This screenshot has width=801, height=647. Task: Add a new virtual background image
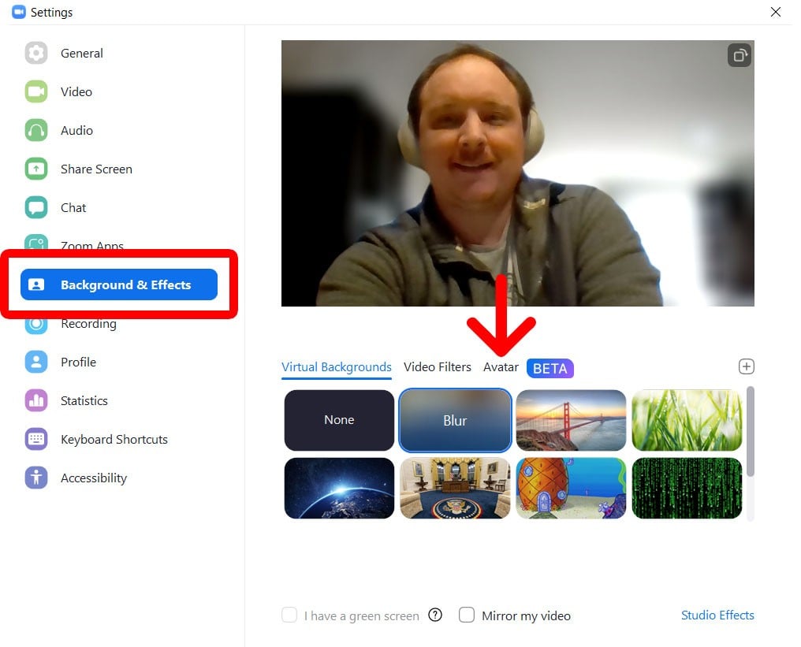pos(746,366)
